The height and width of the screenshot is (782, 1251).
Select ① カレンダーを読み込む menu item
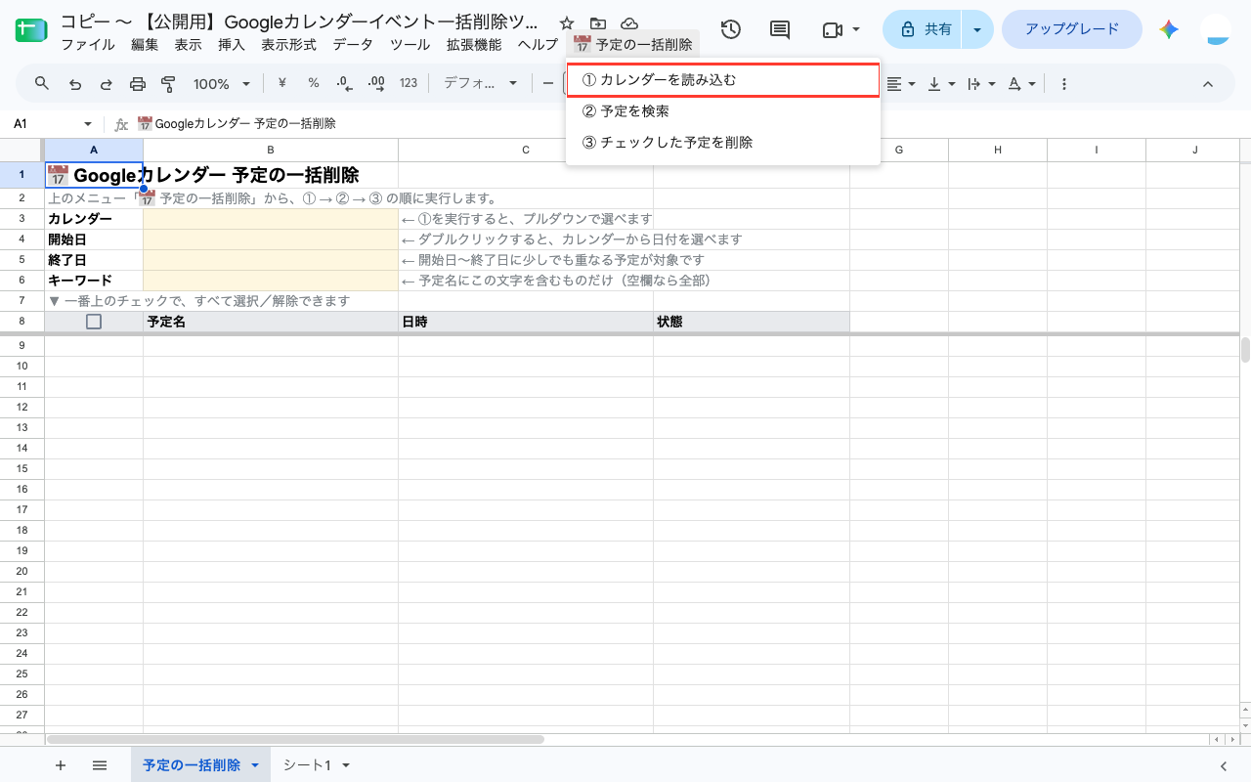[x=723, y=80]
